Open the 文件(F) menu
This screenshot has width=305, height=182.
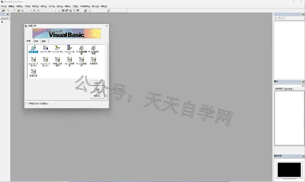pyautogui.click(x=4, y=6)
